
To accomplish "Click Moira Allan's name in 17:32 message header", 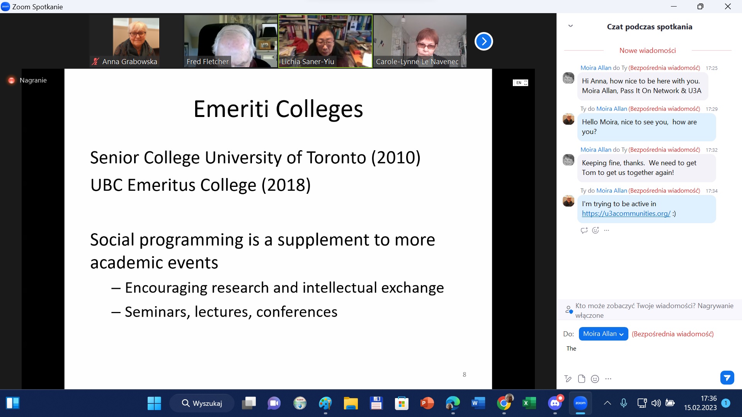I will 596,150.
